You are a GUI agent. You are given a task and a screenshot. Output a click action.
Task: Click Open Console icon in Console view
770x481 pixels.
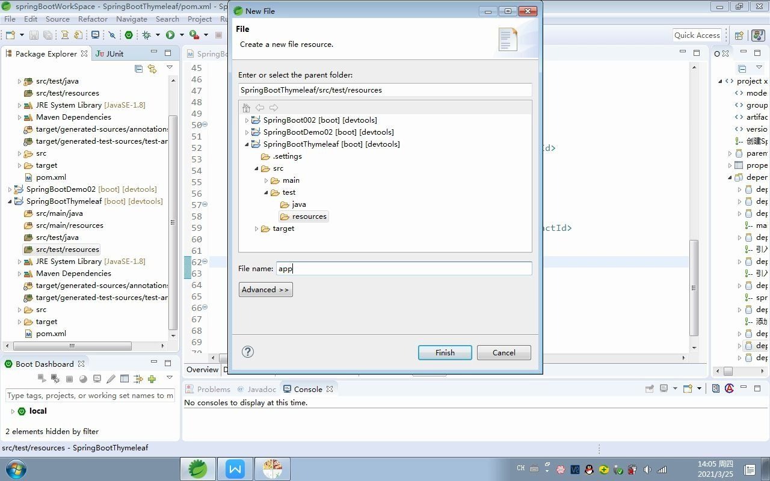tap(688, 388)
